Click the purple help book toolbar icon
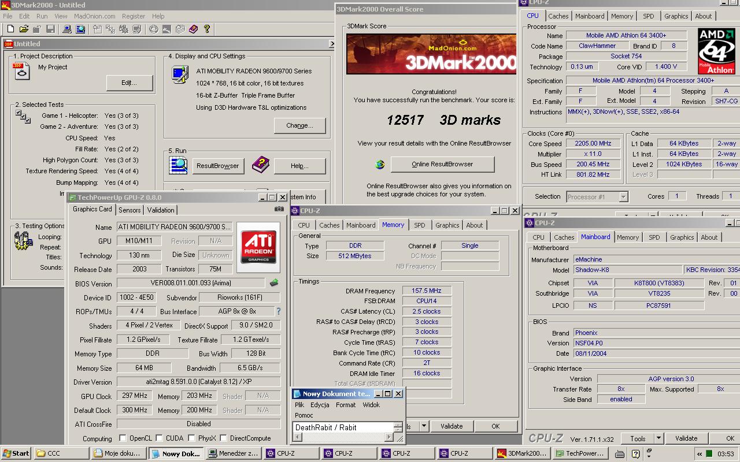The height and width of the screenshot is (462, 740). point(194,29)
